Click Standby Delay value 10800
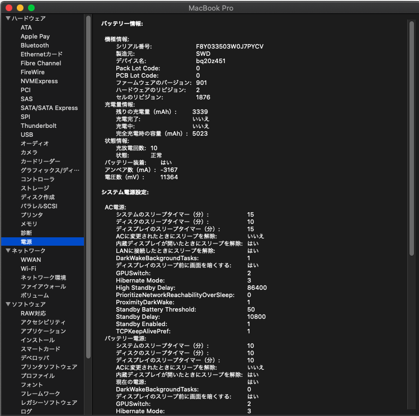Viewport: 419px width, 416px height. tap(257, 317)
